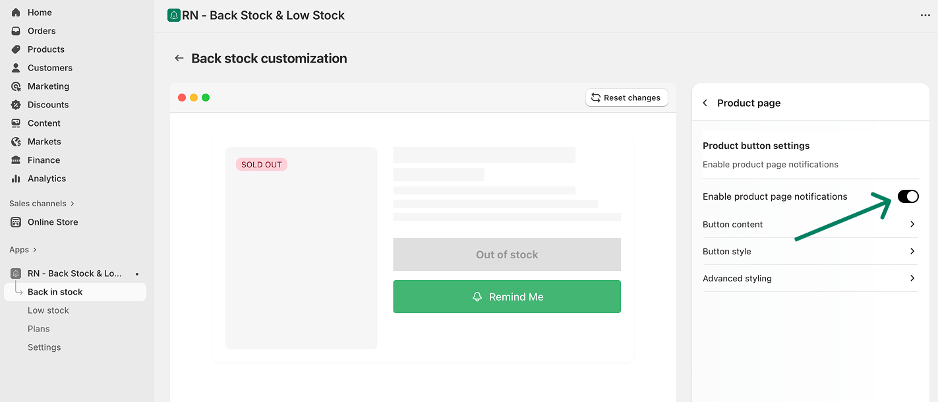Open Orders via its inbox icon
The height and width of the screenshot is (402, 938).
[16, 31]
